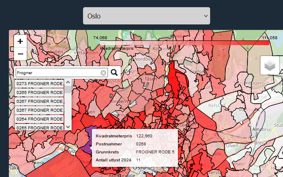Click the Antall utlyst 2024 label
283x177 pixels.
coord(114,160)
